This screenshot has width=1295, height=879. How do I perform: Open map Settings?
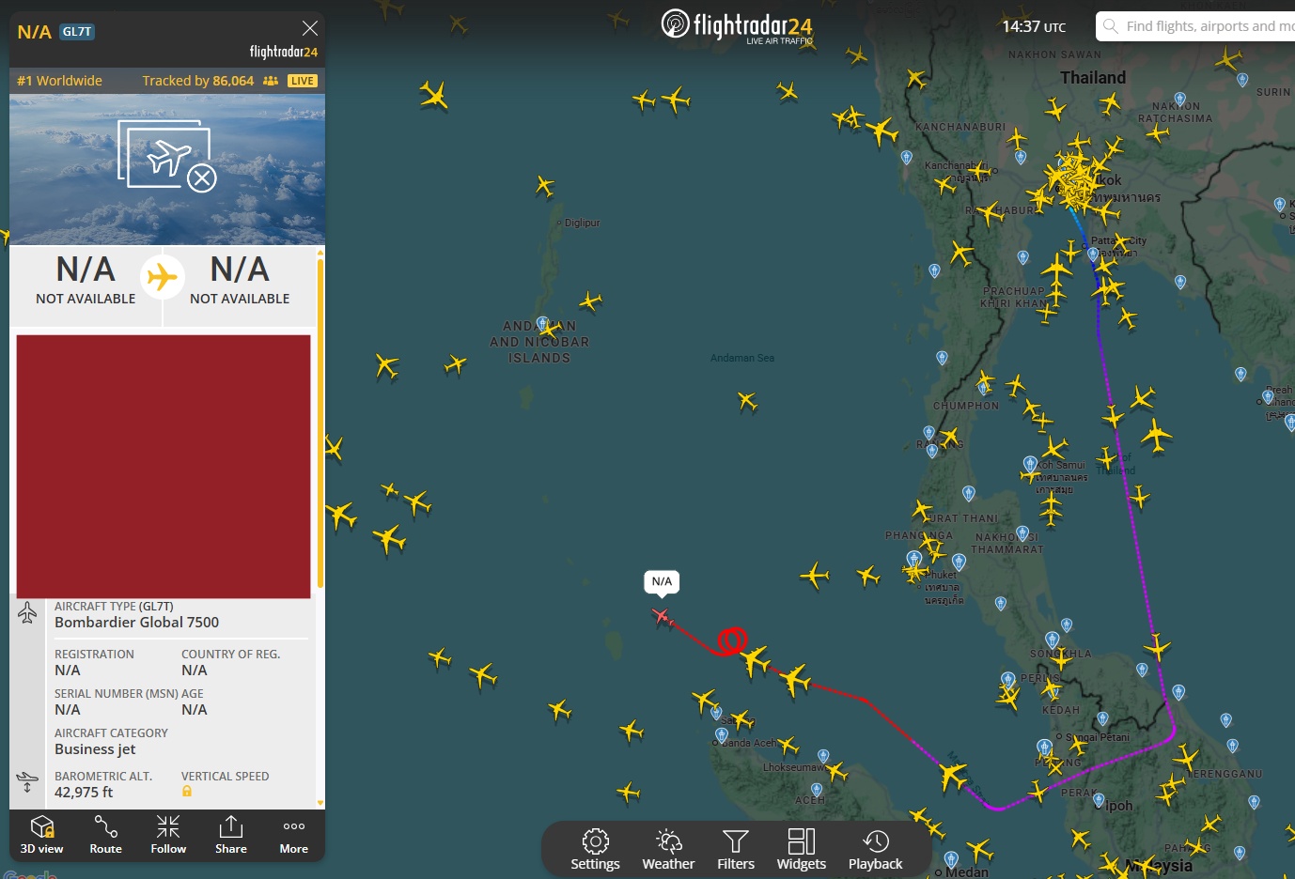(x=595, y=850)
